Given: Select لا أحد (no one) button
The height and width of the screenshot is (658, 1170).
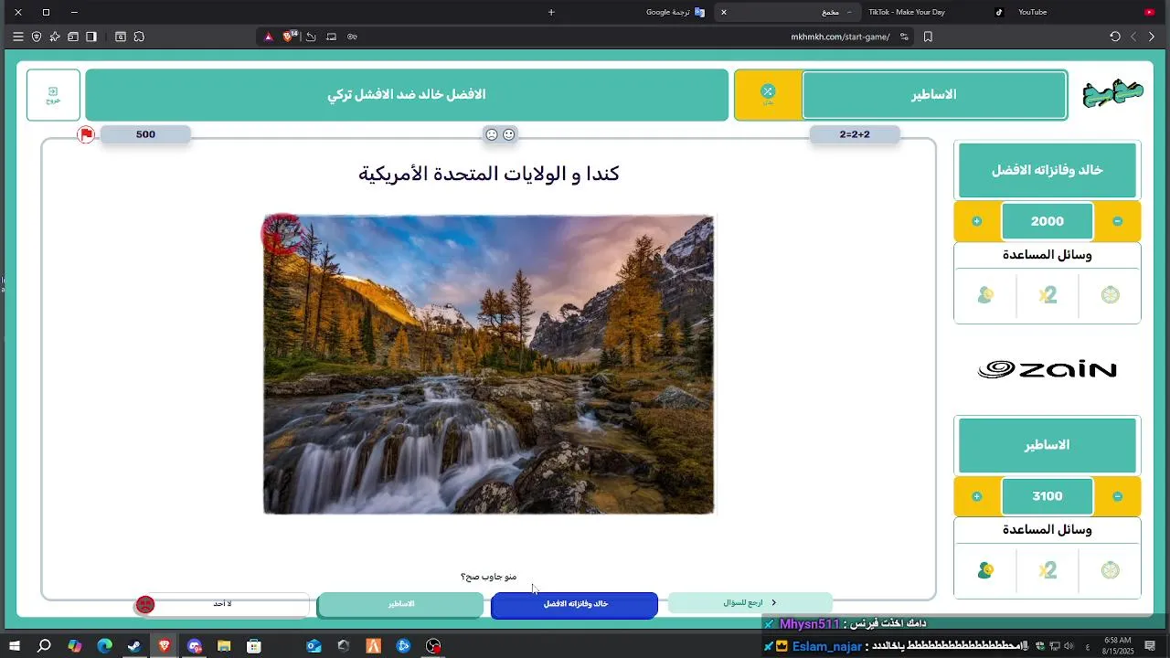Looking at the screenshot, I should pyautogui.click(x=223, y=604).
